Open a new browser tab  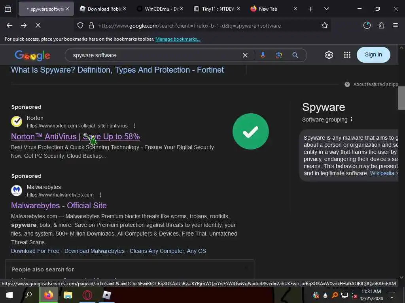point(310,9)
